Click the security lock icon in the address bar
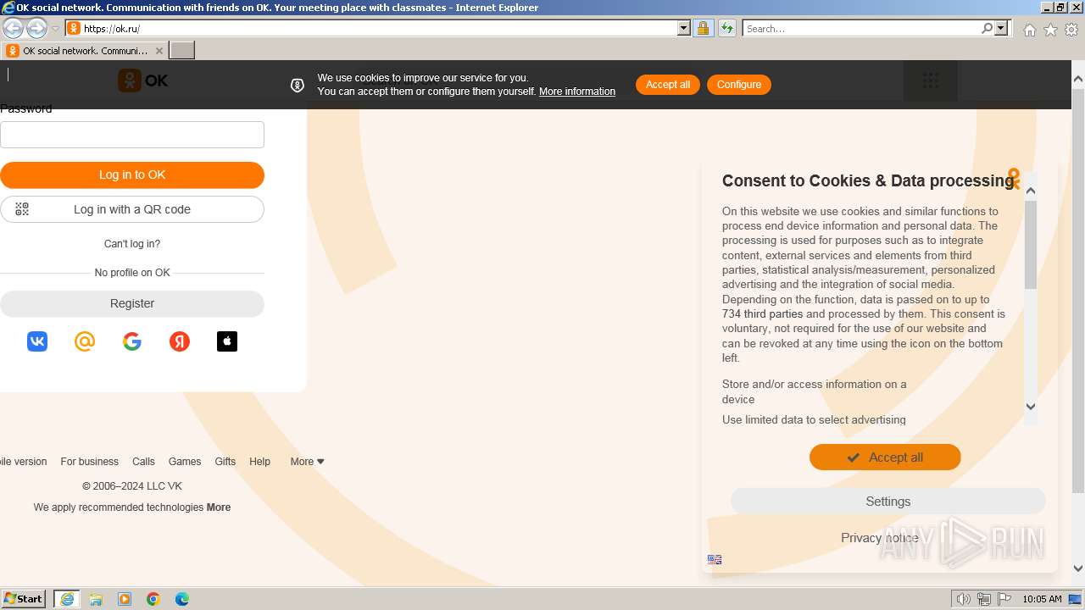Image resolution: width=1085 pixels, height=610 pixels. tap(703, 28)
